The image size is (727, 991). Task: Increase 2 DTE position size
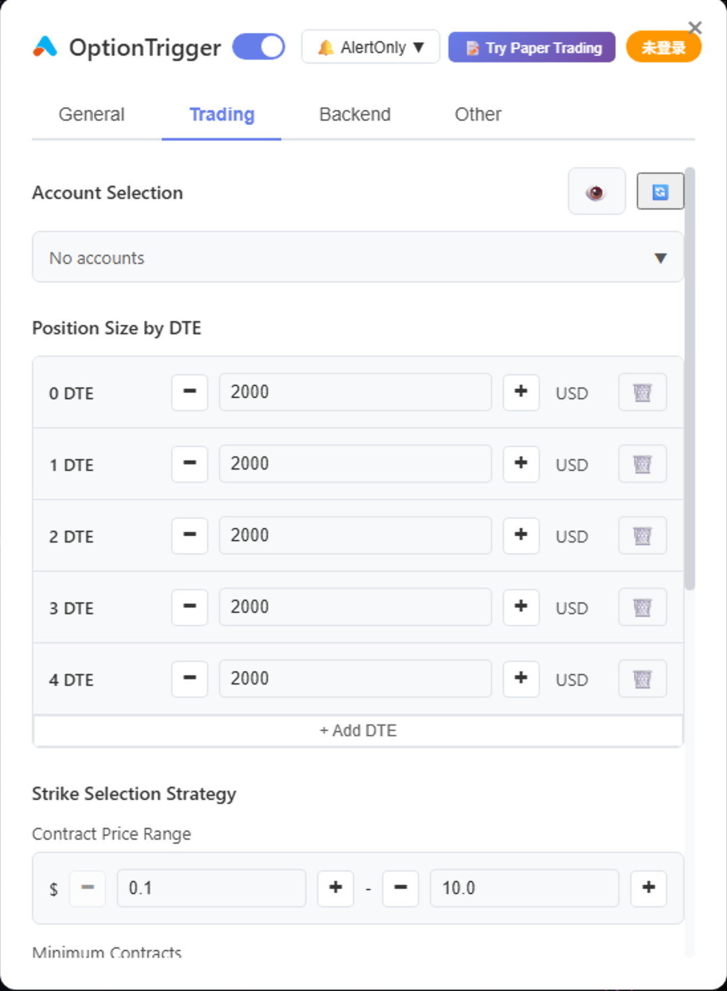(521, 535)
